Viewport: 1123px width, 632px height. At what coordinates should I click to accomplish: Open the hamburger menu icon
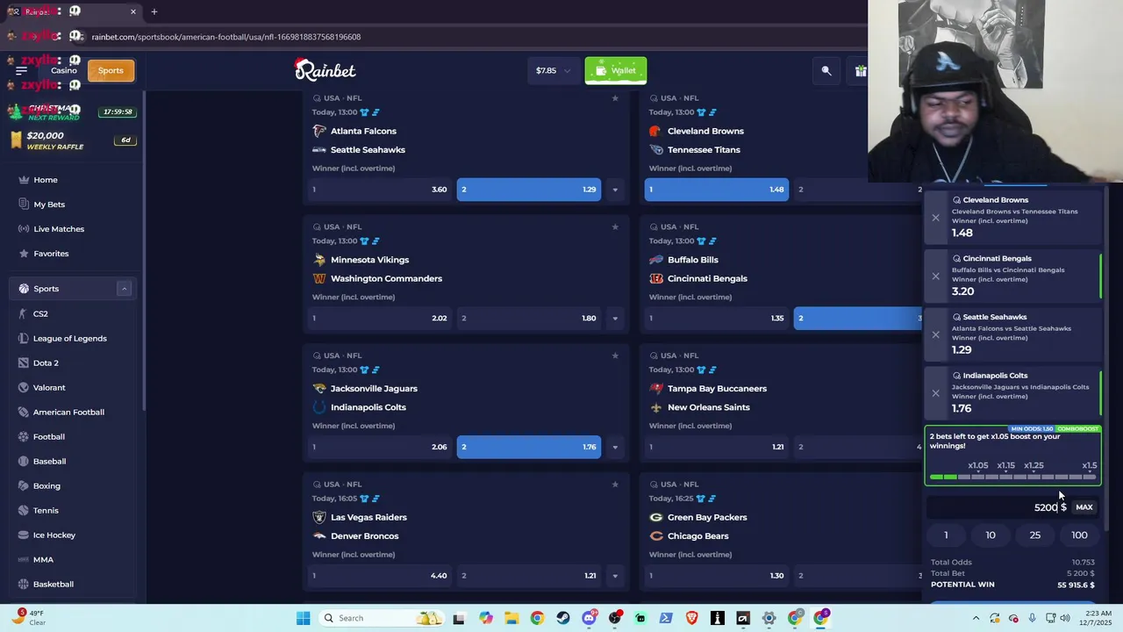22,70
